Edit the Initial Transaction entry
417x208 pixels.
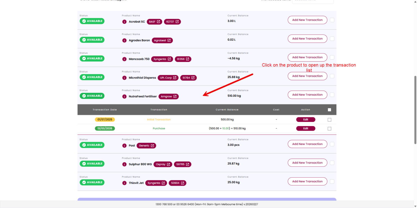(305, 120)
